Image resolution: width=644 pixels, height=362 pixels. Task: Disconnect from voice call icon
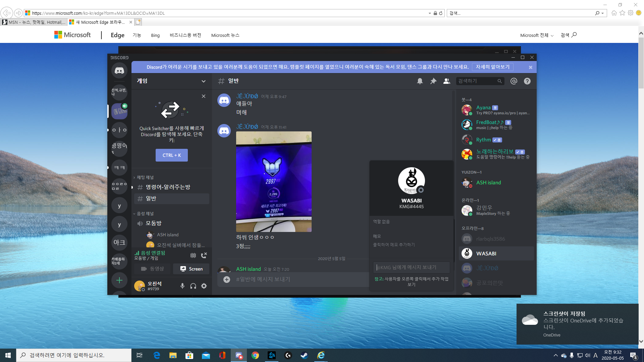pyautogui.click(x=204, y=255)
